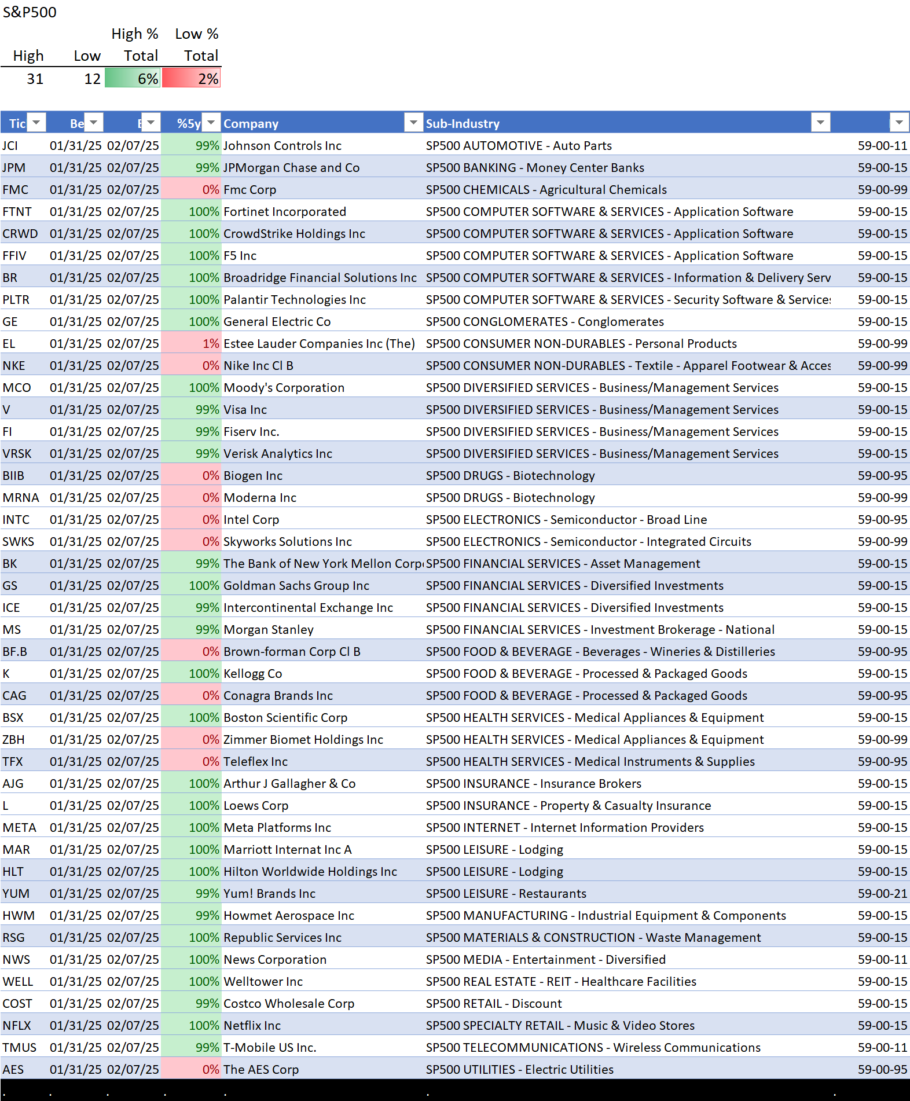
Task: Click Welltower Inc company cell
Action: (x=322, y=981)
